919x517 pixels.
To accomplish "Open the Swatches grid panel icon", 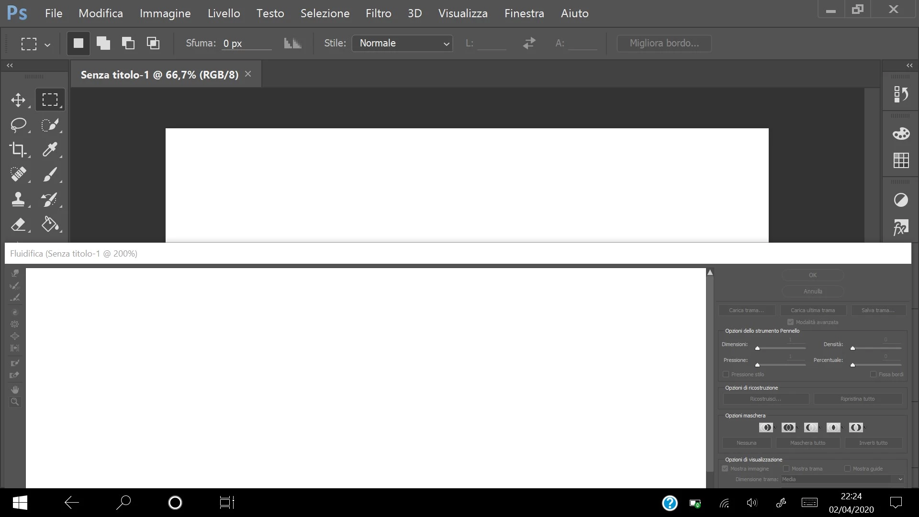I will pos(901,160).
